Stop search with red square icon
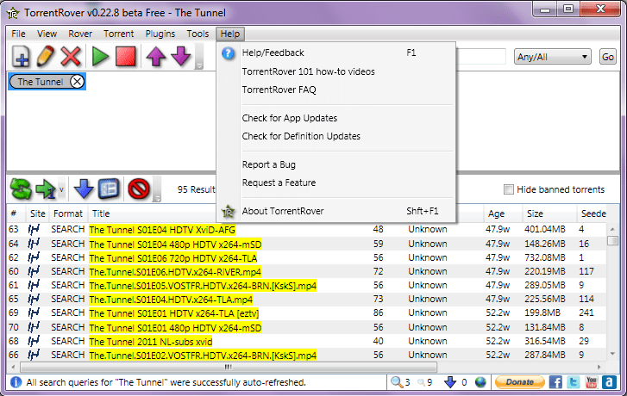Viewport: 627px width, 396px height. pyautogui.click(x=126, y=56)
